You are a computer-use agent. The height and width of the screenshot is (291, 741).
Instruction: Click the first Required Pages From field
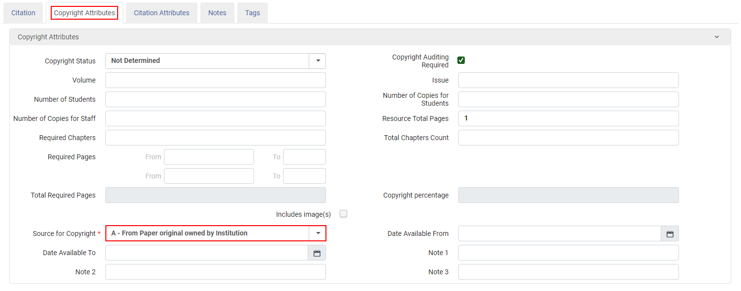click(x=209, y=157)
